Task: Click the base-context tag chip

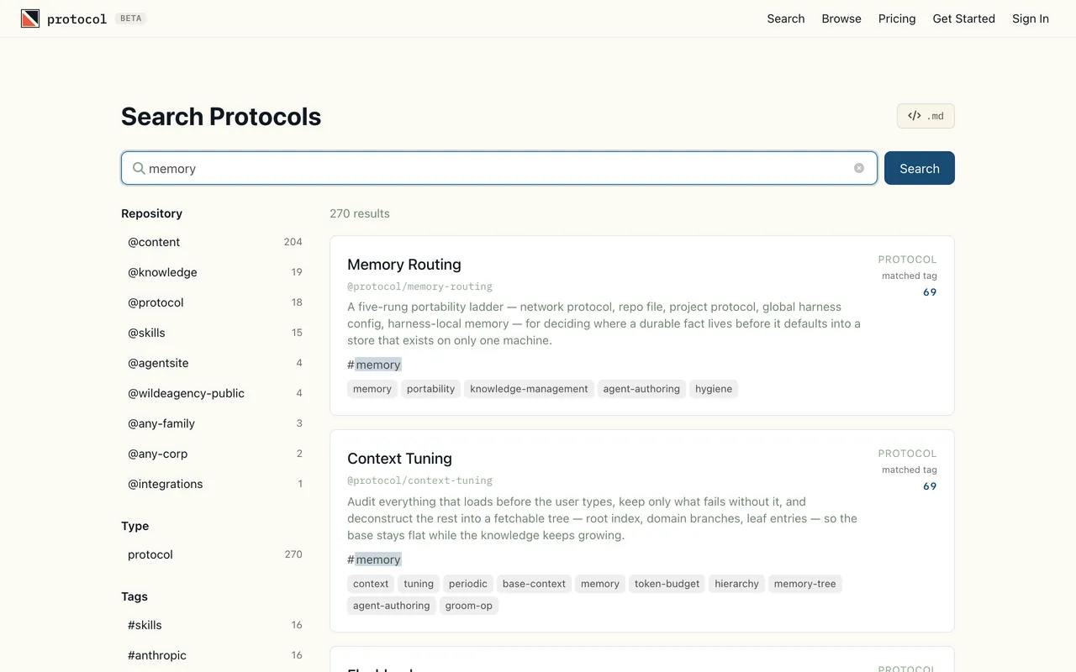Action: click(534, 584)
